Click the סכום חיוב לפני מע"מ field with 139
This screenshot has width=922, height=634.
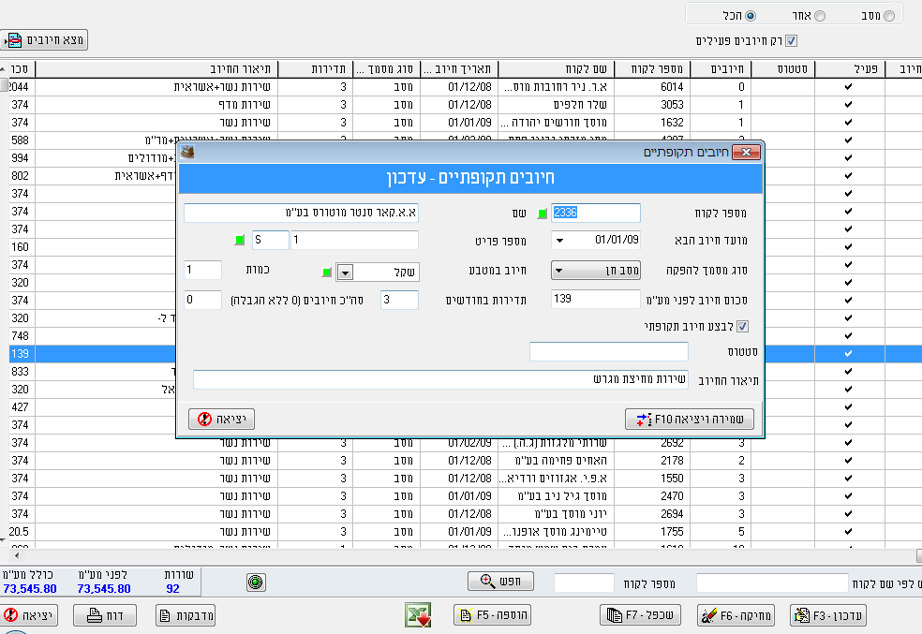coord(596,299)
